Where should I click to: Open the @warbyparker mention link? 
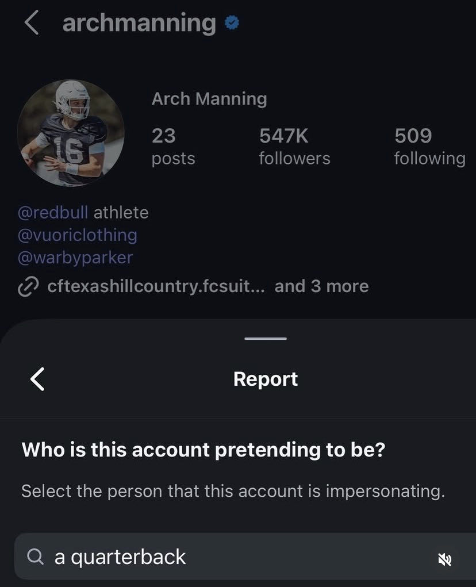[x=75, y=258]
